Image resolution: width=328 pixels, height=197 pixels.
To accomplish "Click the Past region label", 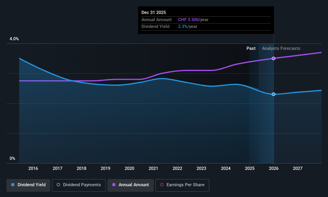I will pyautogui.click(x=251, y=49).
